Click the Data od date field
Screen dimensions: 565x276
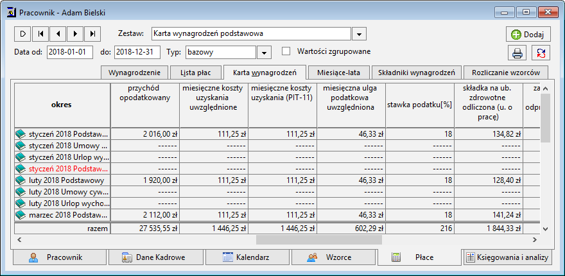tap(70, 52)
